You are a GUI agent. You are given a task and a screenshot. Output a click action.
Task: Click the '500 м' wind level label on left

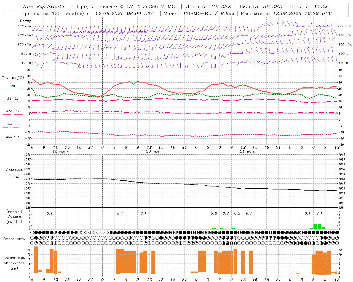[x=26, y=54]
